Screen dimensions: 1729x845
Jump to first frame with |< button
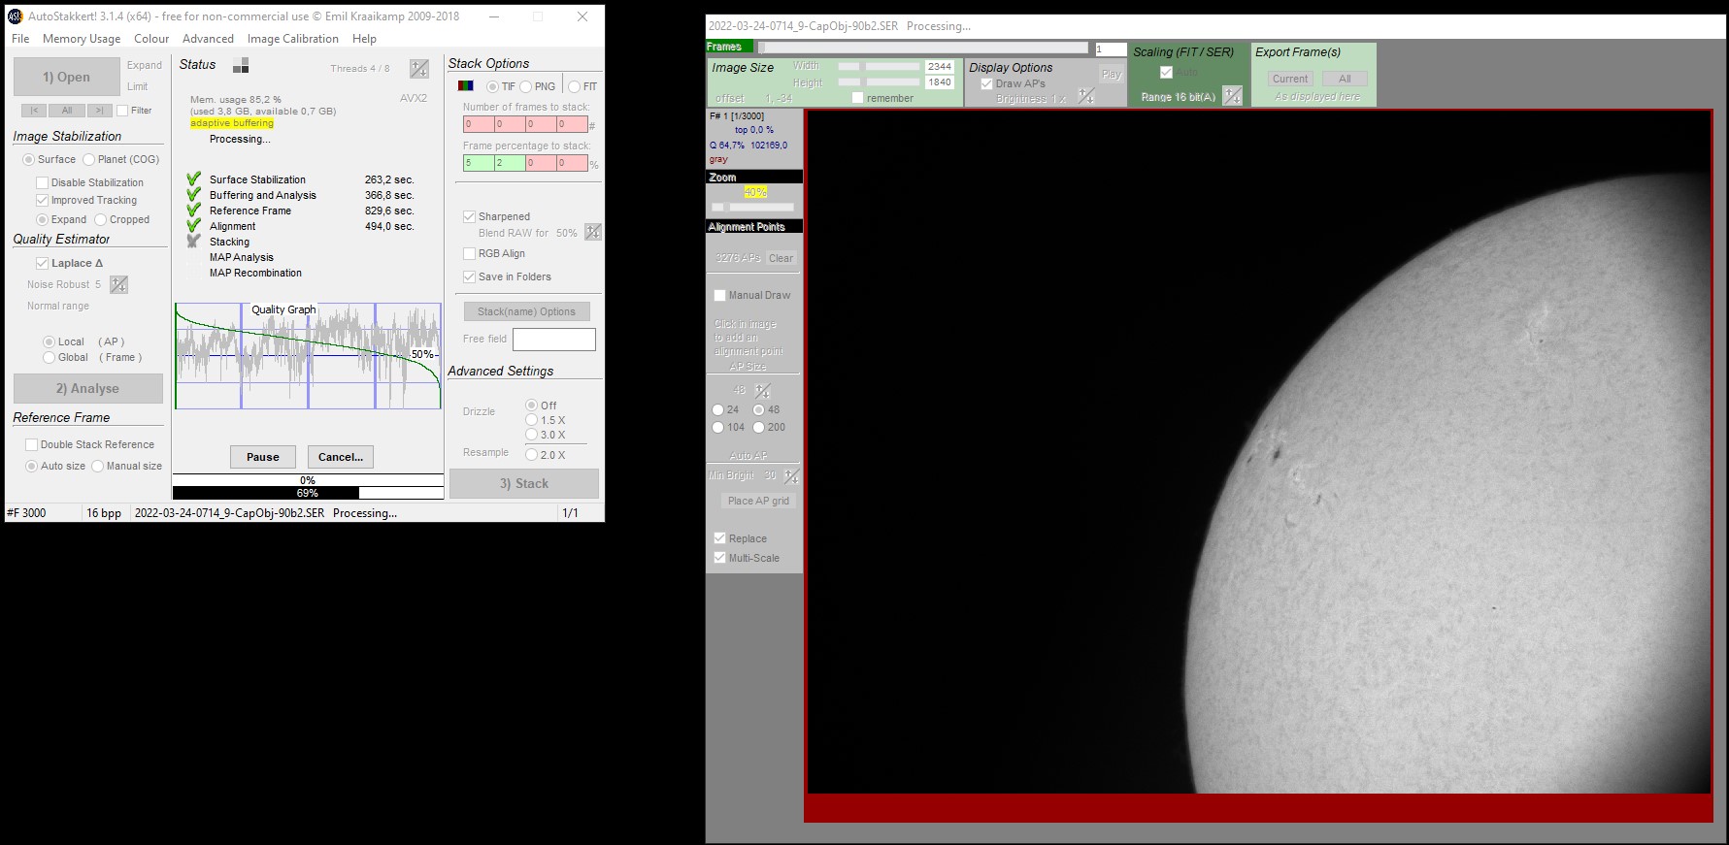tap(33, 111)
